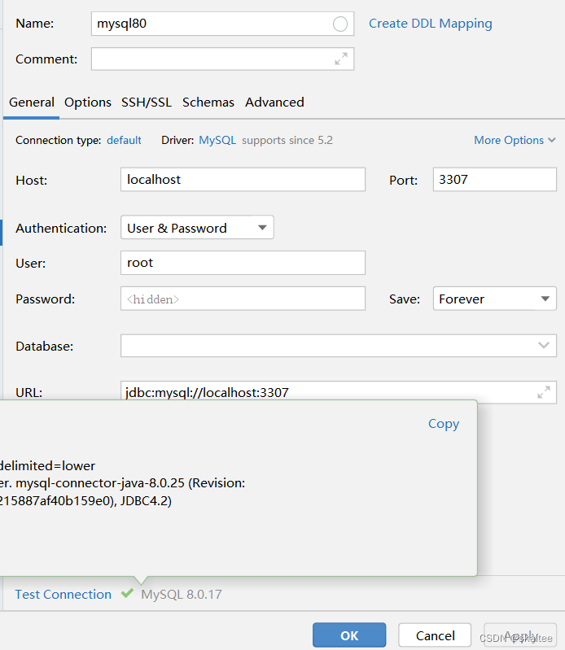Open the Advanced tab
The image size is (565, 650).
(274, 103)
